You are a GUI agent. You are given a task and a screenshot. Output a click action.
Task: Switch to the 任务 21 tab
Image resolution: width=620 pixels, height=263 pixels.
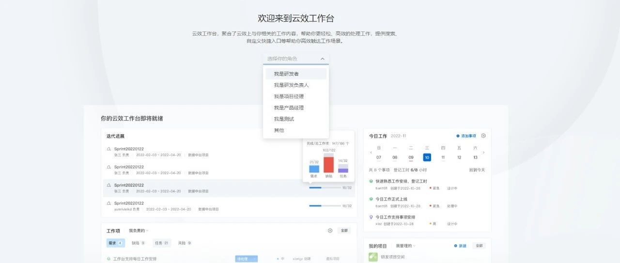[x=162, y=243]
